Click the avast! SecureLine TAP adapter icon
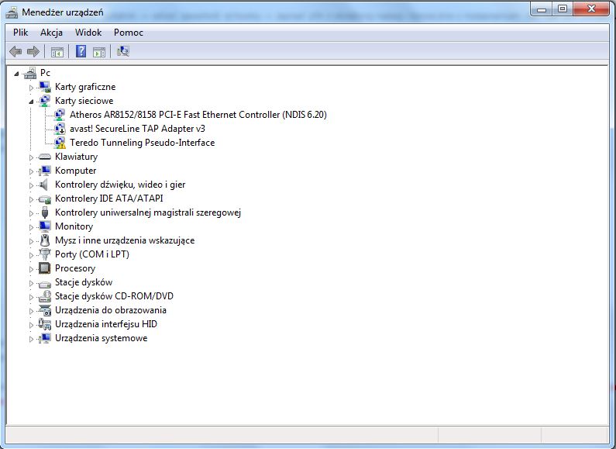 point(60,129)
